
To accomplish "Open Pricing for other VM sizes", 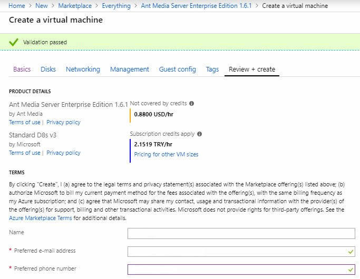I will [x=166, y=154].
